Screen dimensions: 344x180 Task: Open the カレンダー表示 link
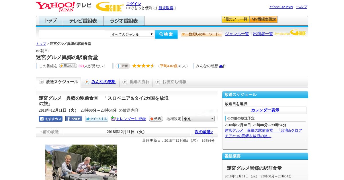265,110
